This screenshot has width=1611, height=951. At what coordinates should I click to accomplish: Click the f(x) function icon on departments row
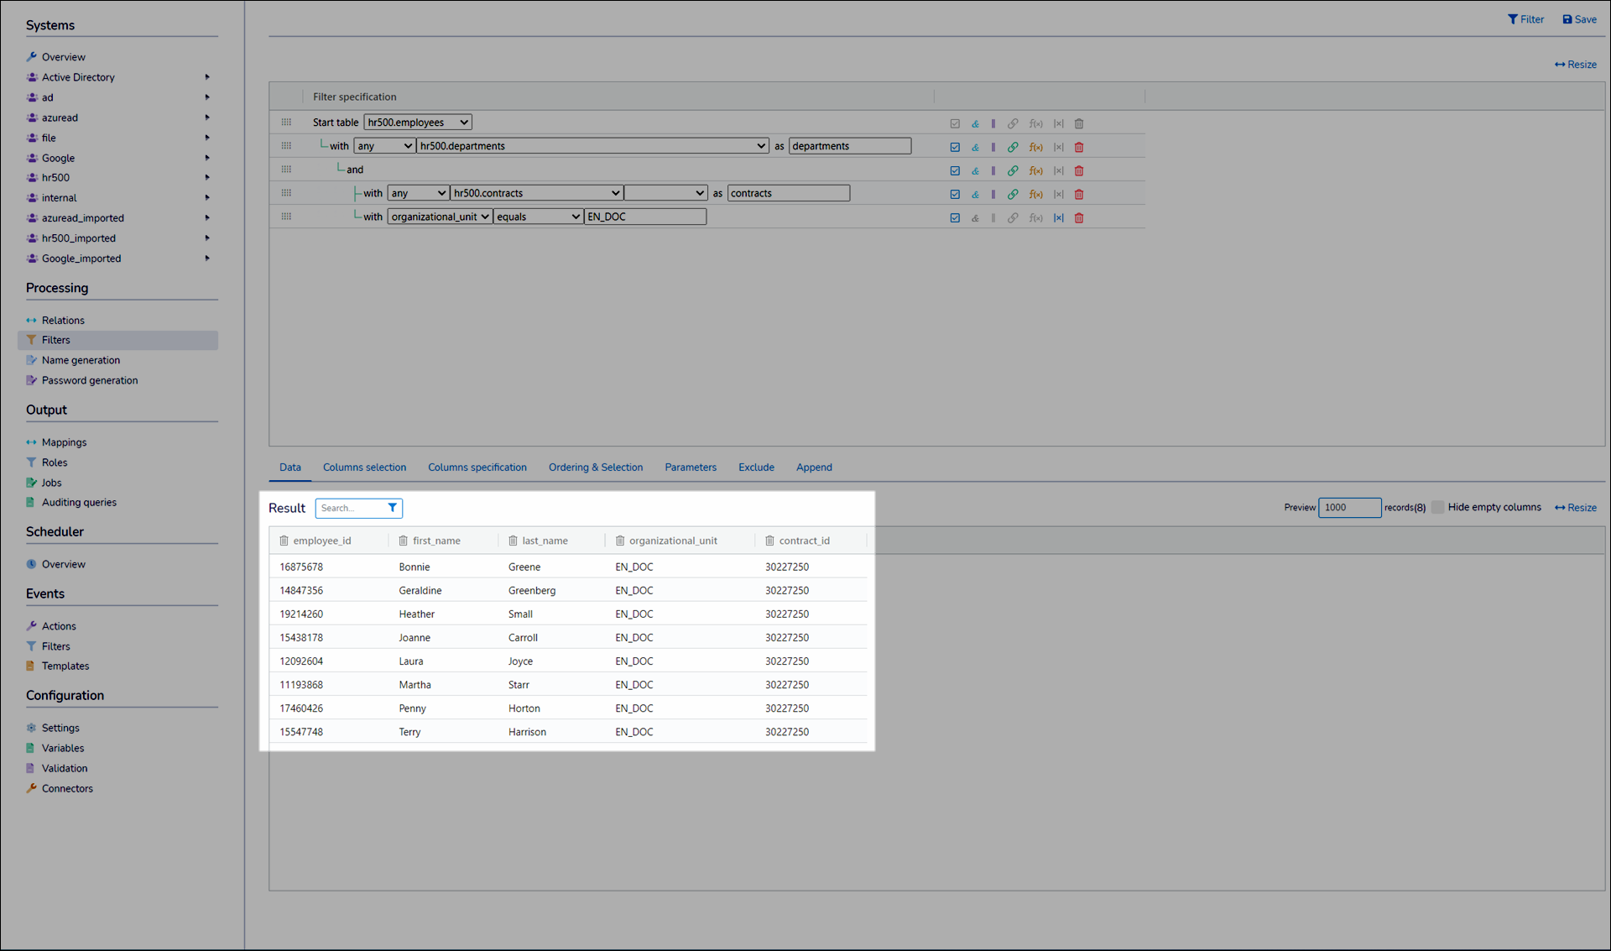click(x=1035, y=147)
